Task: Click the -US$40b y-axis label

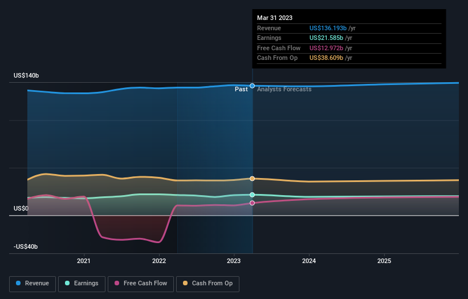Action: click(x=26, y=247)
